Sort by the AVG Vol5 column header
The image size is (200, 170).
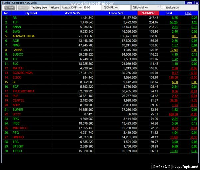[x=72, y=13]
